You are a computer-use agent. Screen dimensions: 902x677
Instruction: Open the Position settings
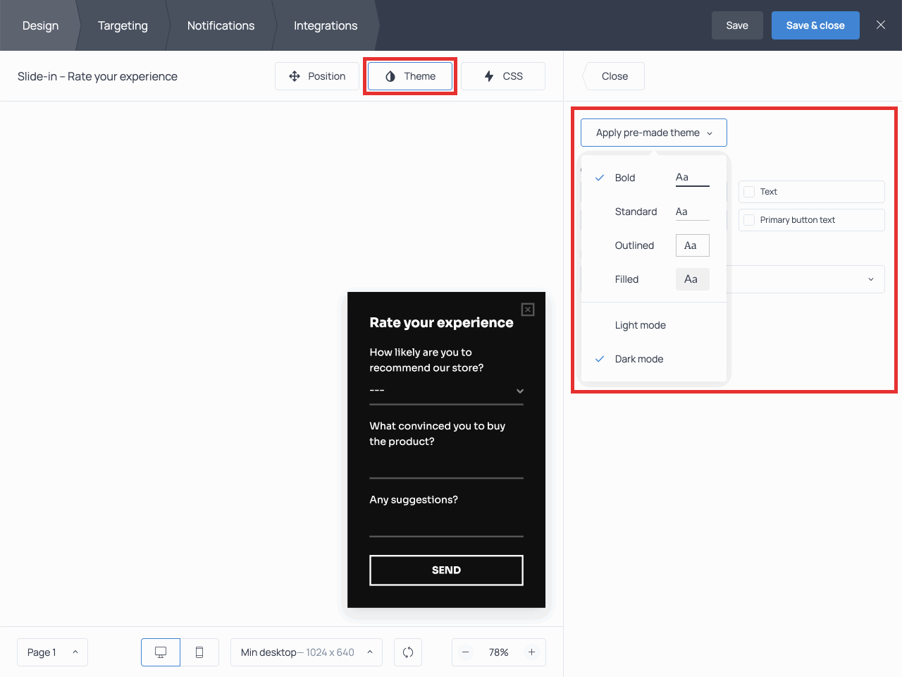coord(317,76)
